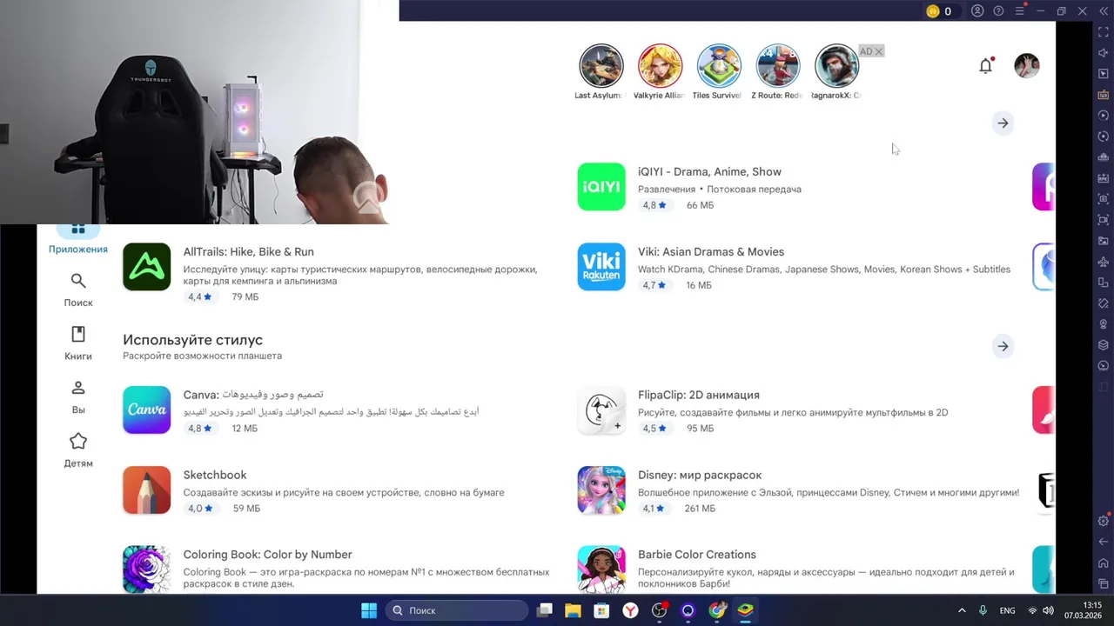
Task: Switch to the Книги tab
Action: (x=78, y=343)
